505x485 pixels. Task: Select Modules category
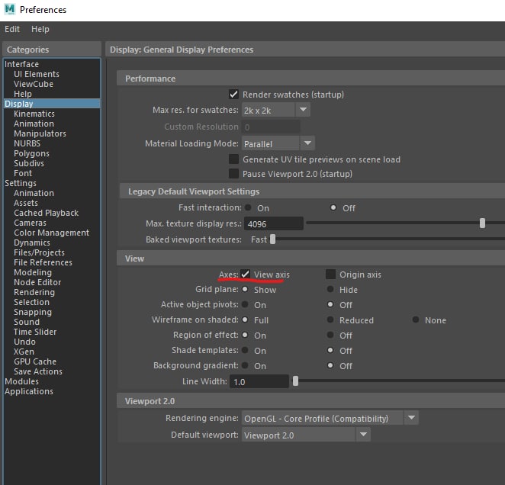21,381
